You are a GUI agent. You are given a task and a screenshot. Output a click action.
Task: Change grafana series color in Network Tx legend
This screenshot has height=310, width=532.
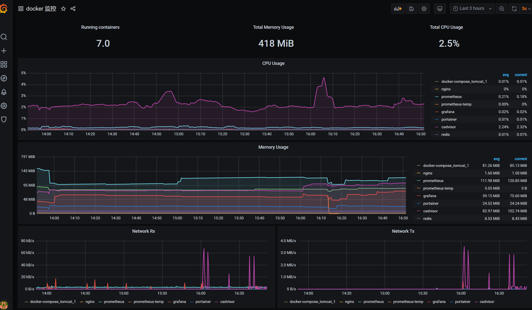click(x=429, y=302)
